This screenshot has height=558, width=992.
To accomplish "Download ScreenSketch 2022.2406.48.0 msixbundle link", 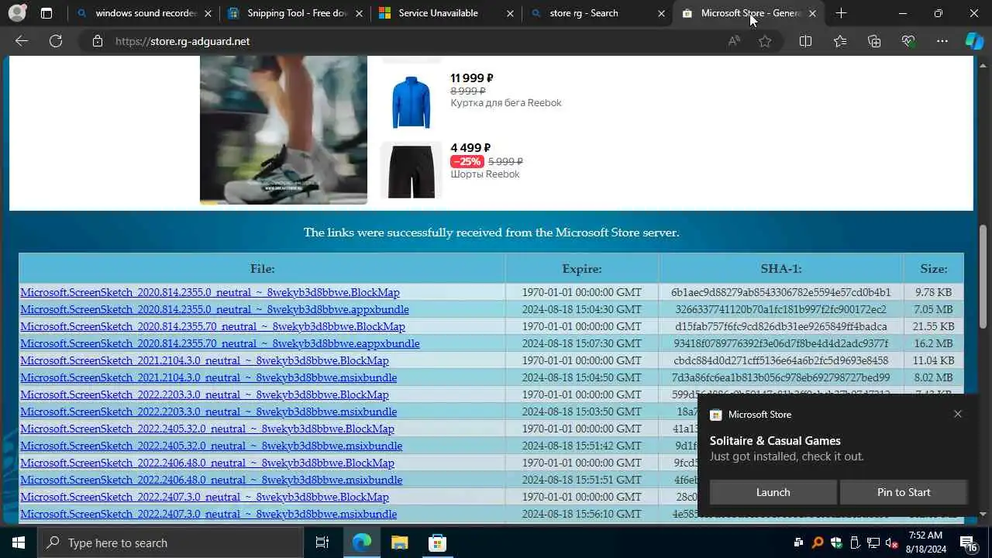I will click(x=212, y=480).
